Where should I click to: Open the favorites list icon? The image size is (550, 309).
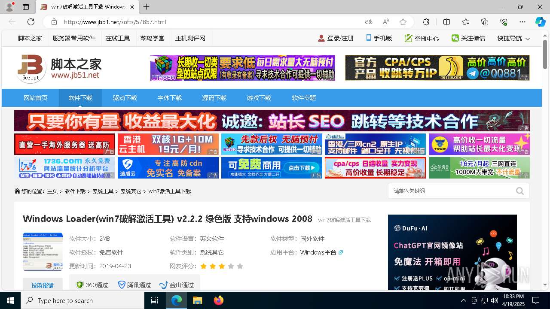click(x=466, y=22)
